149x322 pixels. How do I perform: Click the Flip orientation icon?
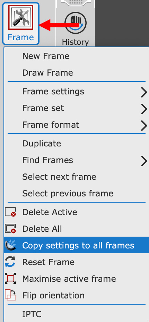pyautogui.click(x=10, y=295)
